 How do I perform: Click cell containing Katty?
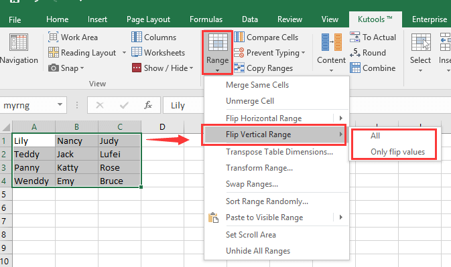point(76,168)
